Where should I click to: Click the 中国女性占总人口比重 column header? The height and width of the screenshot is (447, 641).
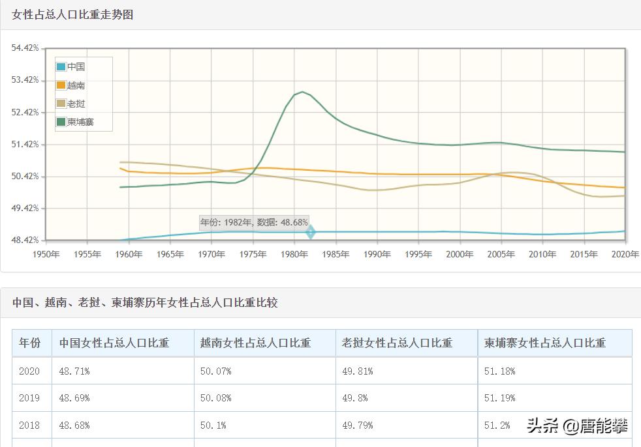(x=114, y=343)
